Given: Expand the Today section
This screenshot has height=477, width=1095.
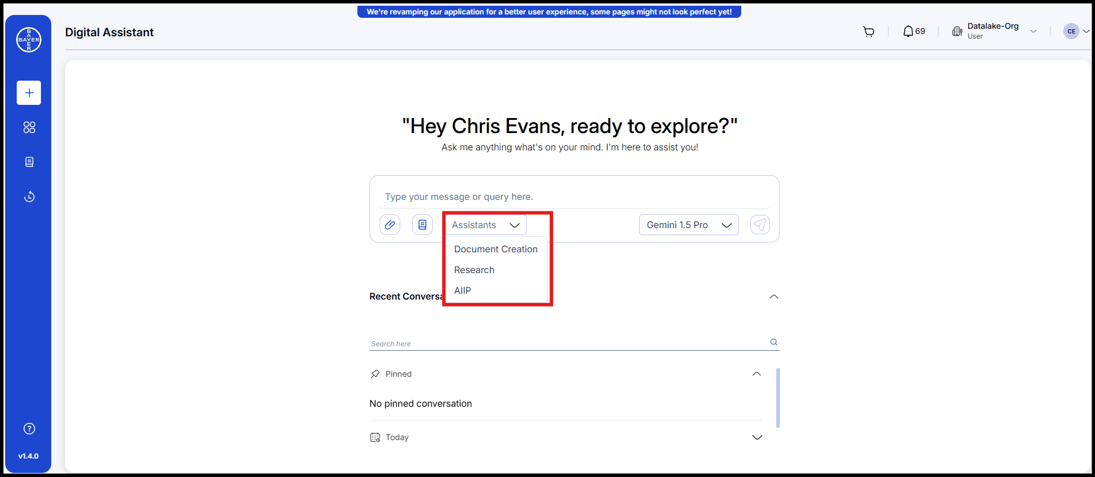Looking at the screenshot, I should (x=757, y=437).
